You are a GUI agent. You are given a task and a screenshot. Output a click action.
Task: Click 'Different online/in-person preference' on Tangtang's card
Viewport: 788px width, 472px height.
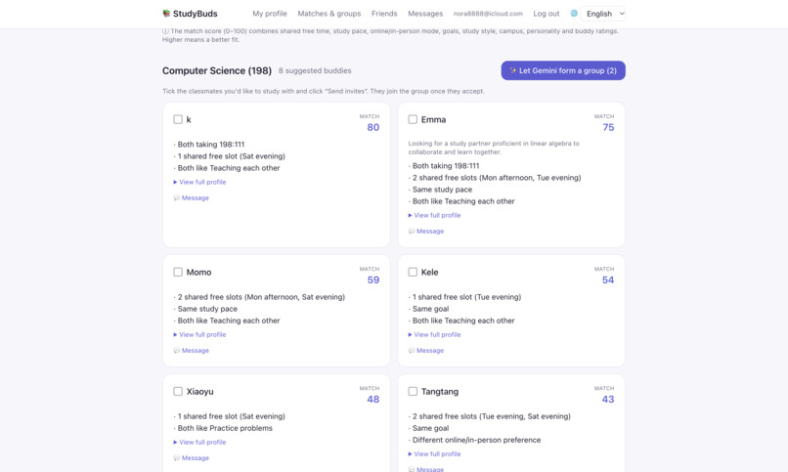(x=476, y=440)
